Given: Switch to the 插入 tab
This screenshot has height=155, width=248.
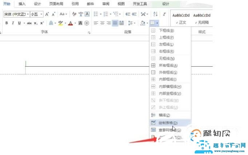Looking at the screenshot, I should tap(22, 4).
